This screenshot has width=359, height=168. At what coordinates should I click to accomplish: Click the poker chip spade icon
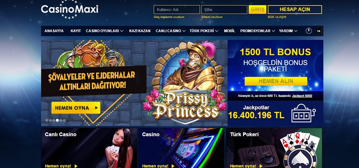coord(300,158)
